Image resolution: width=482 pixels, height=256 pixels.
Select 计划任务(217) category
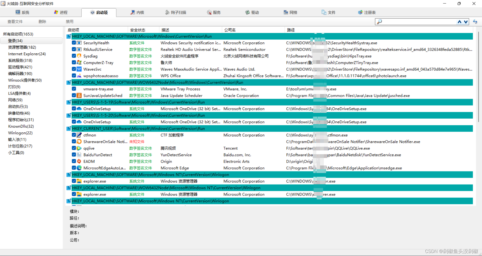(x=20, y=146)
